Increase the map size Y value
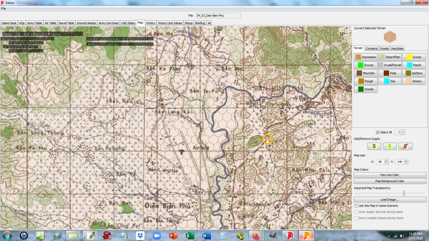This screenshot has width=429, height=241. click(x=406, y=161)
